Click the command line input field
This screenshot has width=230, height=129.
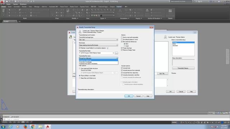(116, 119)
